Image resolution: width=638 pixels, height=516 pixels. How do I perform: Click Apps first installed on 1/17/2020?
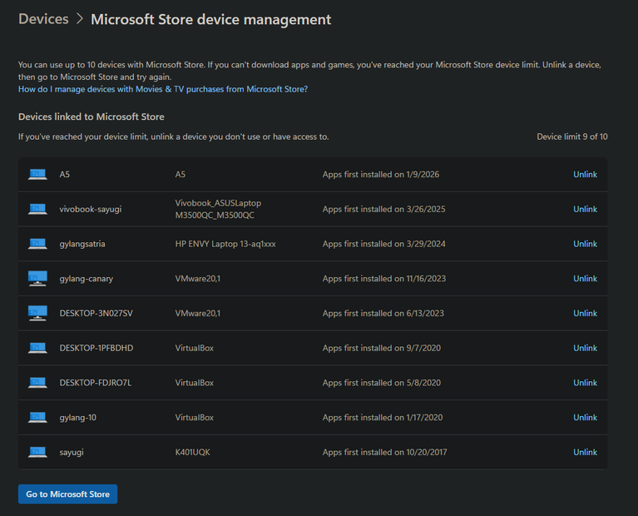pyautogui.click(x=383, y=418)
